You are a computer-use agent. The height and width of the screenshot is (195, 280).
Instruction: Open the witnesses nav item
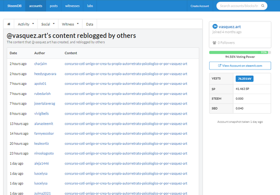click(72, 6)
